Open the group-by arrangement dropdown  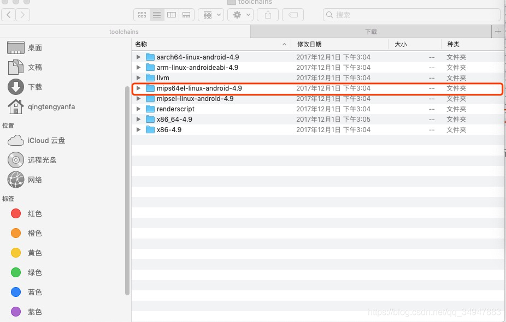(211, 15)
